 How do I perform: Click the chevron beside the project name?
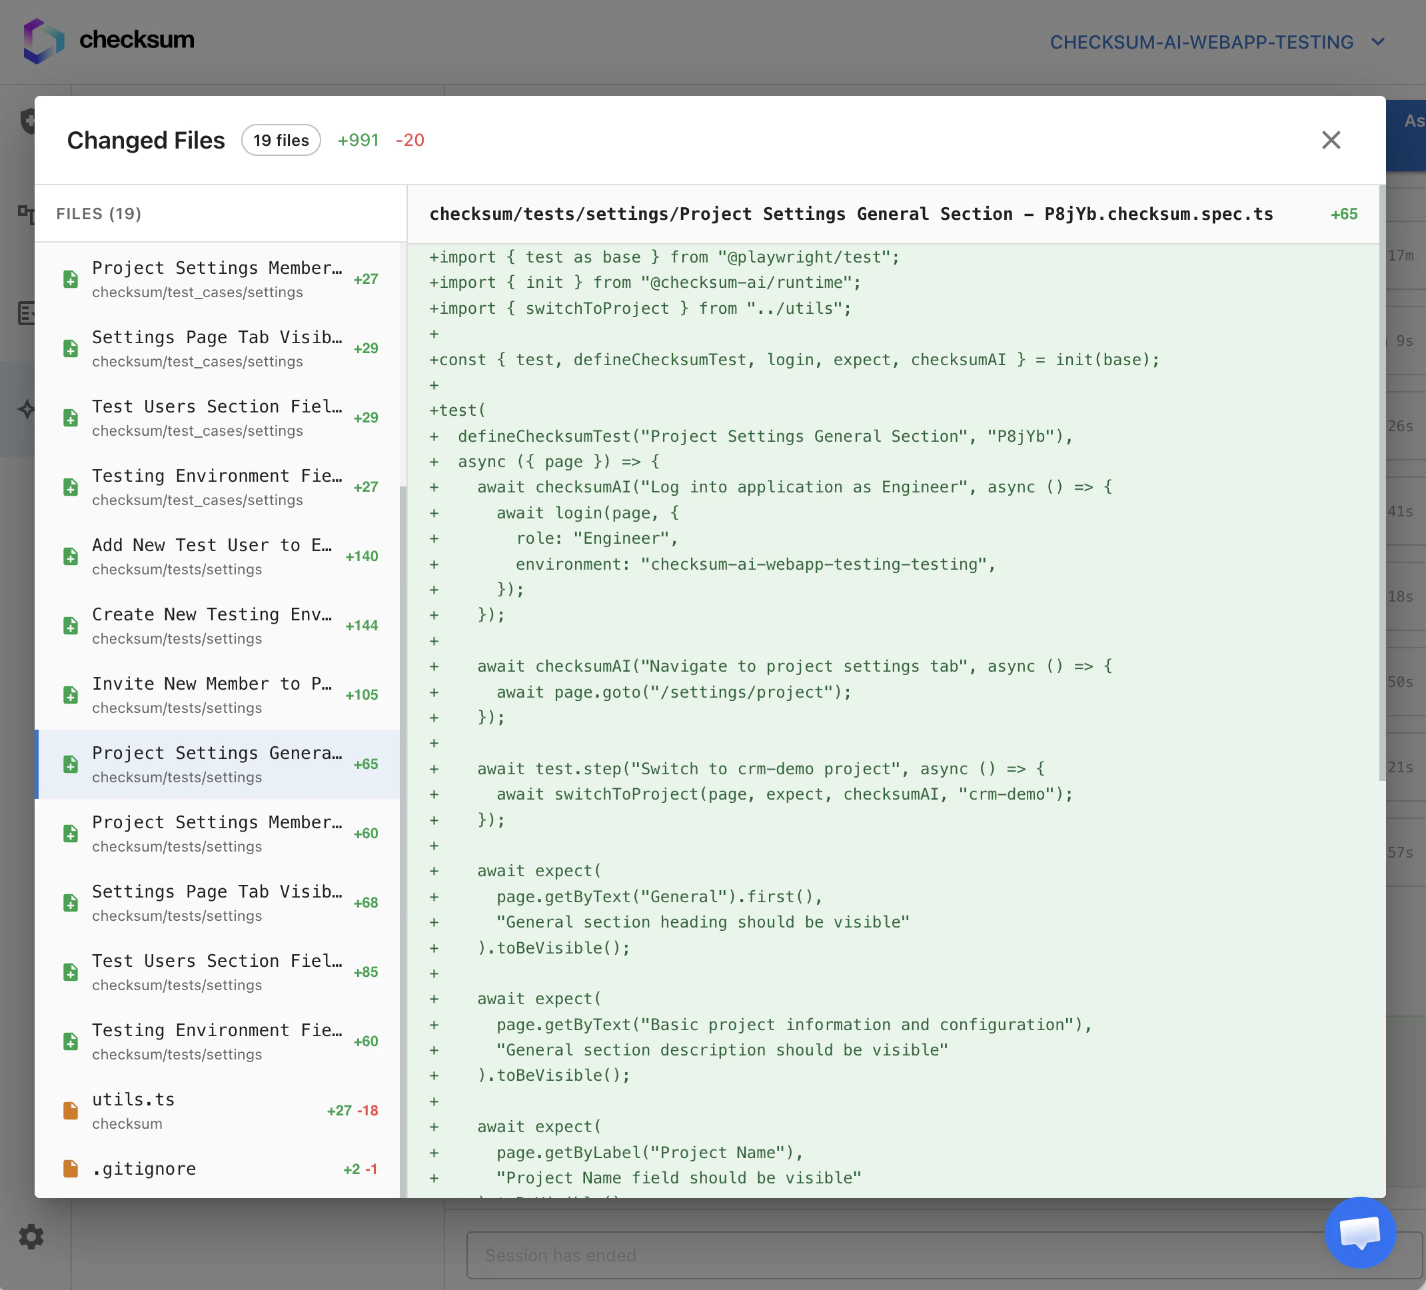pyautogui.click(x=1377, y=42)
